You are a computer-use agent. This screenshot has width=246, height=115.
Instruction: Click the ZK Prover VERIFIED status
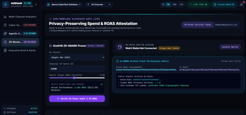click(33, 112)
